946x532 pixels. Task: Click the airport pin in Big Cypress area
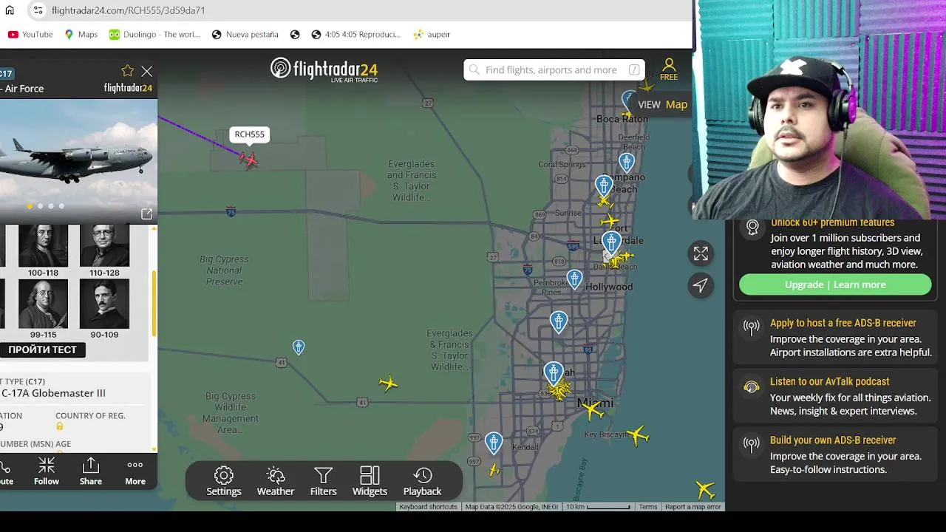click(299, 347)
